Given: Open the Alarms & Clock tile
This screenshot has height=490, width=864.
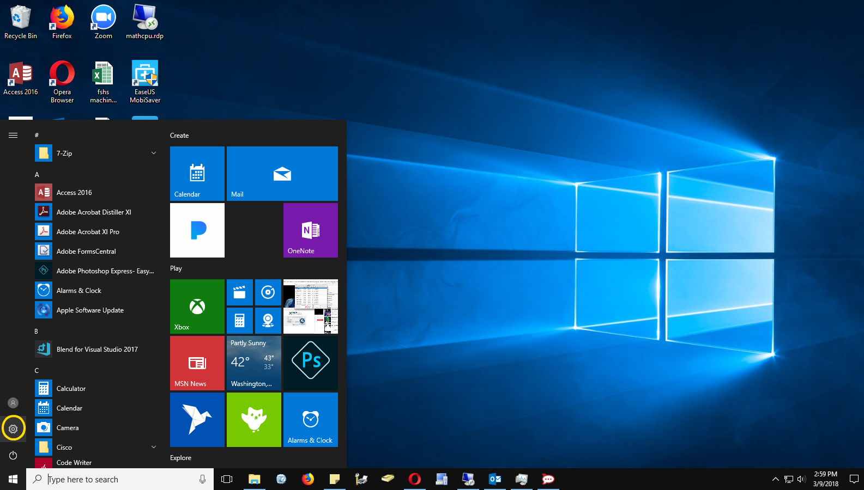Looking at the screenshot, I should [x=311, y=420].
